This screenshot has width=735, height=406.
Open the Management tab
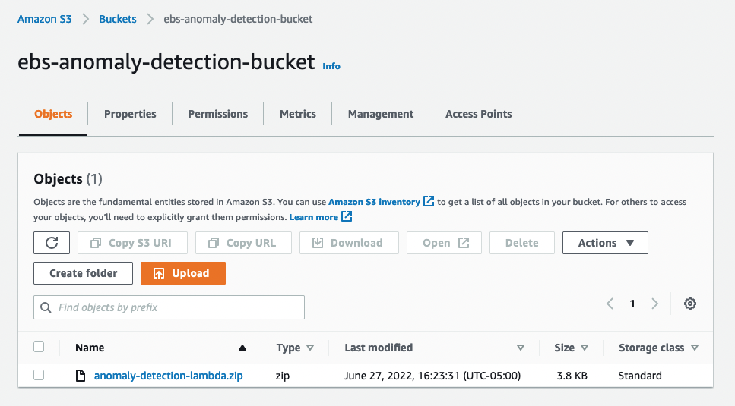tap(381, 114)
